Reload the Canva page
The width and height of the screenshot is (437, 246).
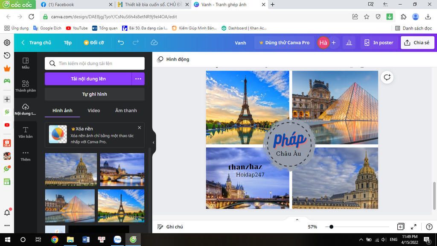point(31,17)
